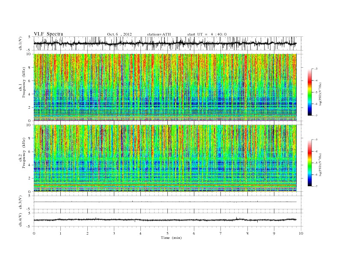Click time axis tick label "1"
The image size is (339, 262).
[60, 233]
